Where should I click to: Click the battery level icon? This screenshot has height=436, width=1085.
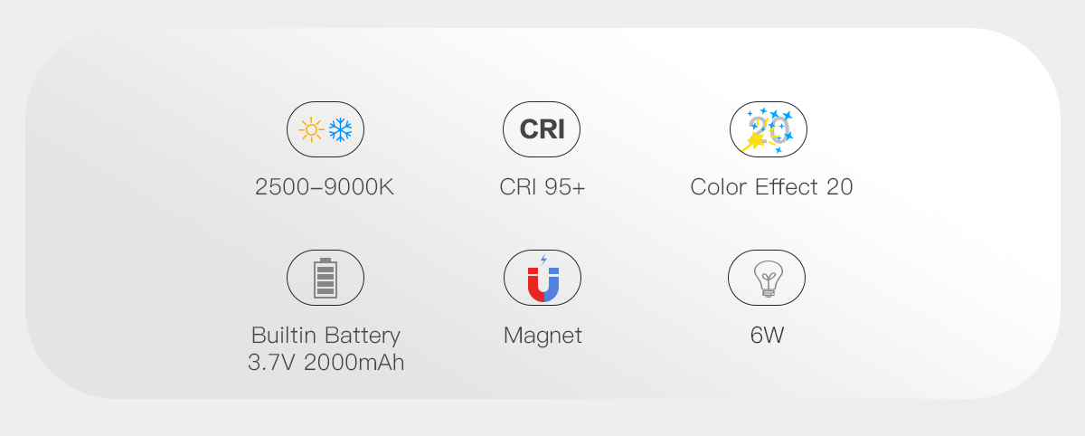(325, 278)
